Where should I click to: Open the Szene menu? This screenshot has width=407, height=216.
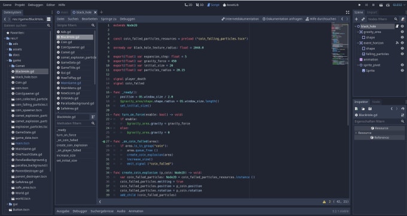pos(7,5)
